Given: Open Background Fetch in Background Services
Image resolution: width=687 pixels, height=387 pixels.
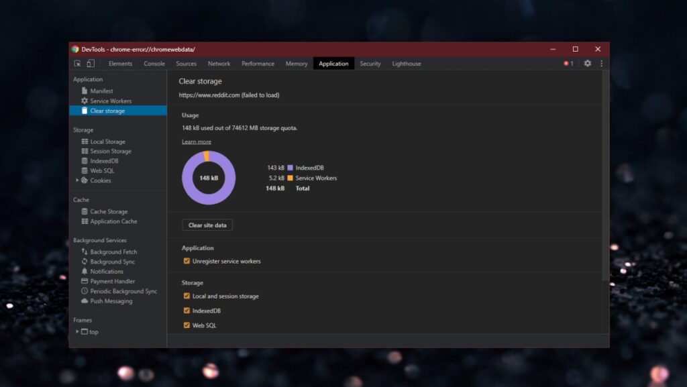Looking at the screenshot, I should [x=113, y=252].
